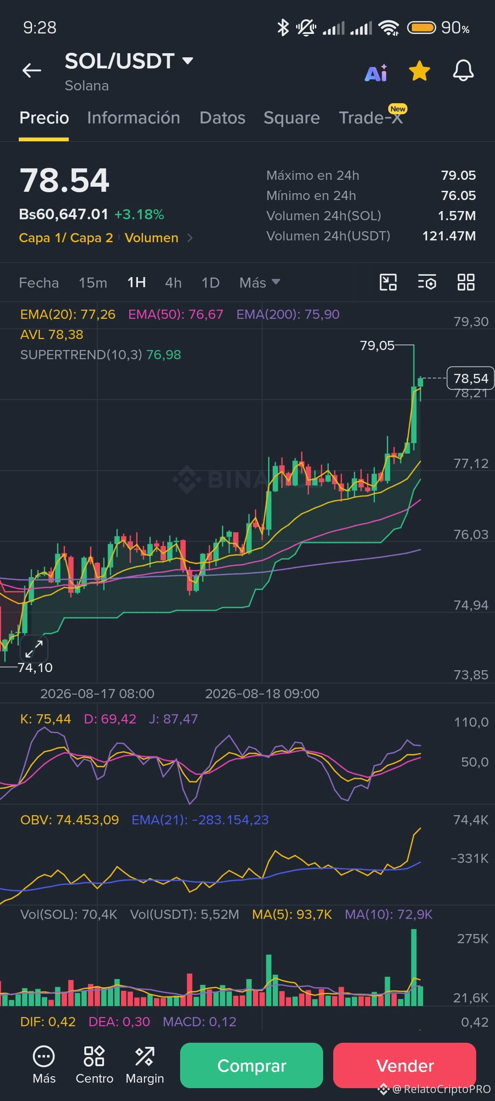495x1101 pixels.
Task: Switch to the Precio tab
Action: pos(44,118)
